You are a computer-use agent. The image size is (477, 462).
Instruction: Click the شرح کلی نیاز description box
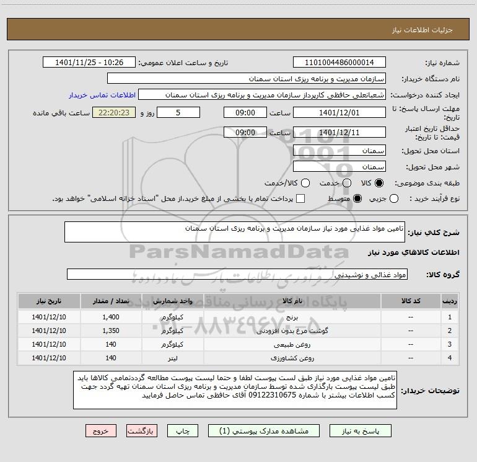click(x=235, y=232)
